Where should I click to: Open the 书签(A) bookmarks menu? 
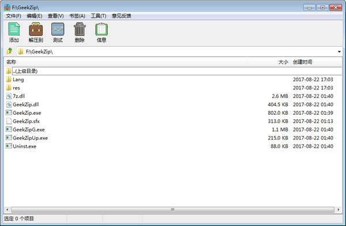tap(77, 16)
